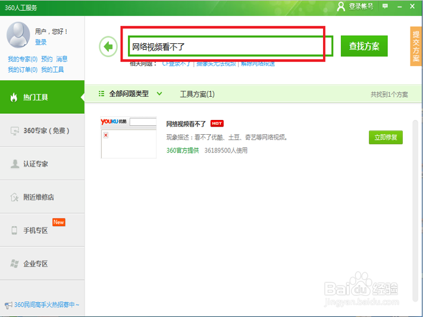This screenshot has height=317, width=423.
Task: Click the 登录帐号 account icon
Action: tap(341, 7)
